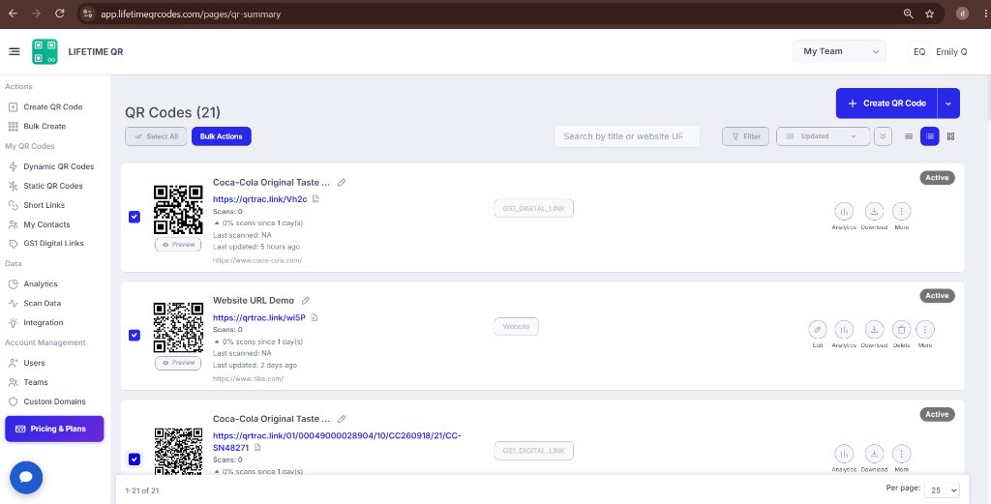The height and width of the screenshot is (504, 991).
Task: Click Download icon for Website URL Demo
Action: tap(874, 329)
